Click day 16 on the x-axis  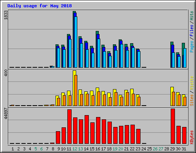98,149
